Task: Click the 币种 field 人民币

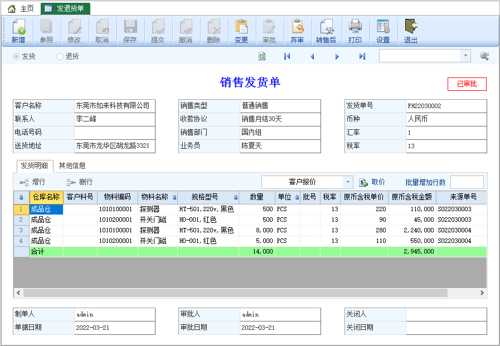Action: (x=446, y=119)
